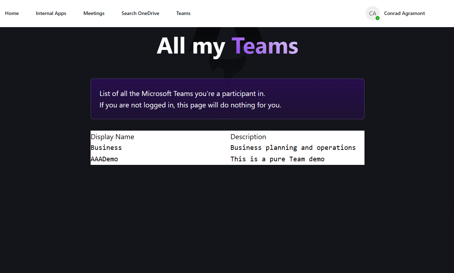Open the Internal Apps menu item
454x273 pixels.
51,13
